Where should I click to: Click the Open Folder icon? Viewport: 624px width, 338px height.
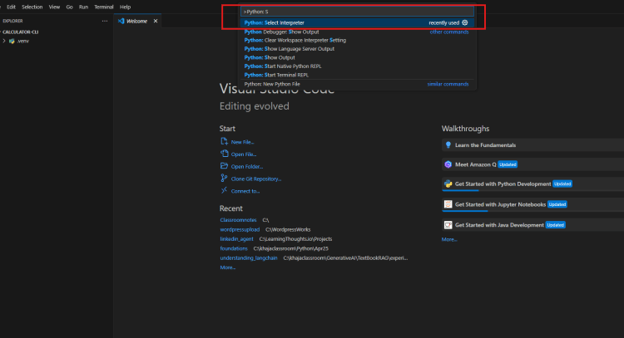[224, 166]
